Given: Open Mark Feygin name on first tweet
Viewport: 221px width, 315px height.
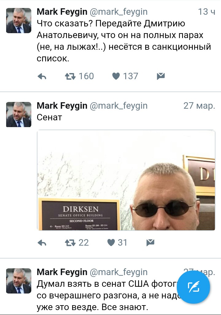Looking at the screenshot, I should tap(62, 12).
